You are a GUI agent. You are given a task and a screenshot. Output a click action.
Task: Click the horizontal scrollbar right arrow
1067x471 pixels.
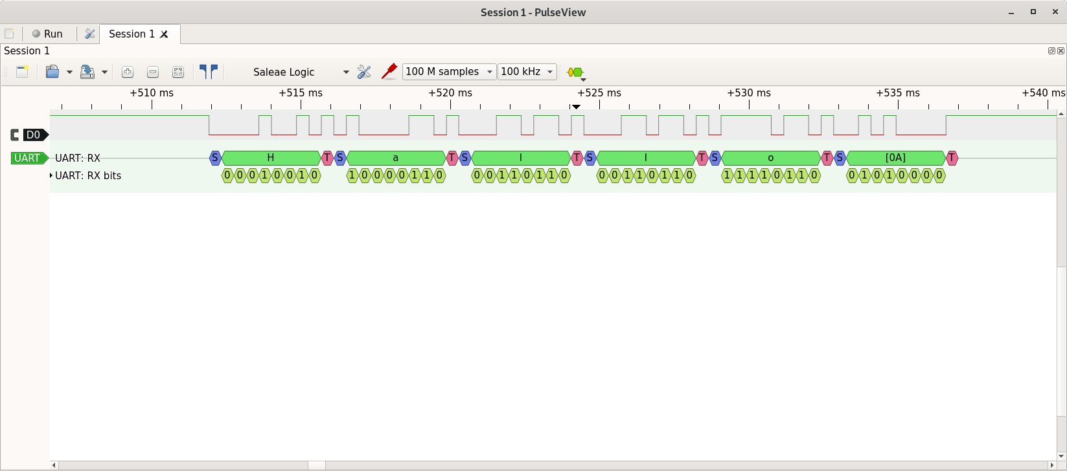click(x=1053, y=465)
